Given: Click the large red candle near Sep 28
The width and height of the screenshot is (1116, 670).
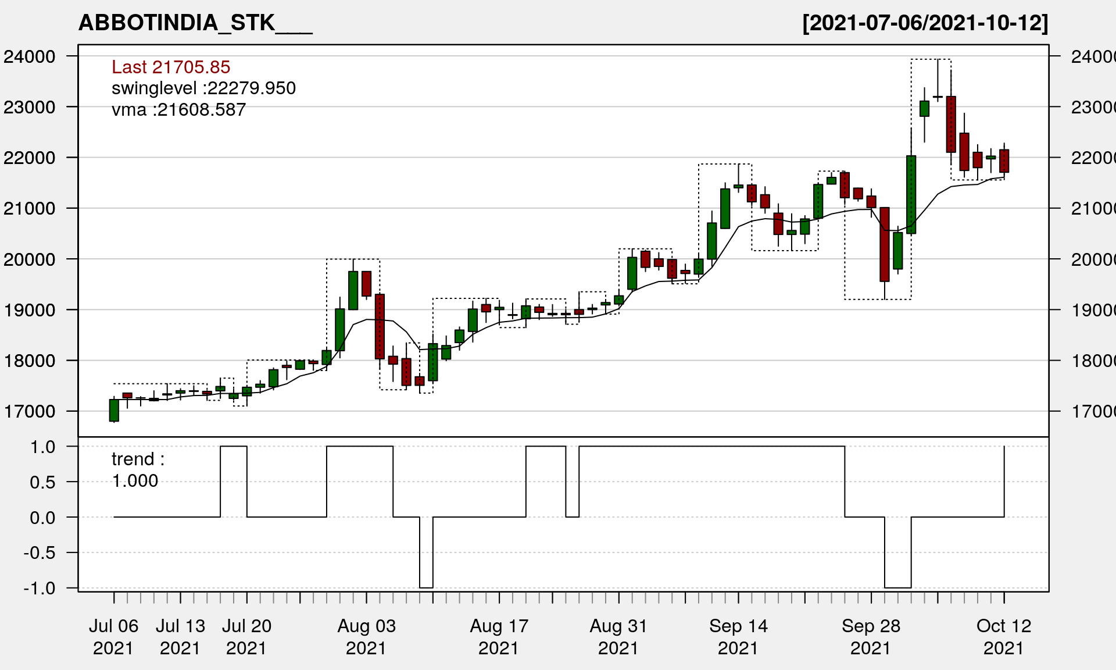Looking at the screenshot, I should (x=884, y=244).
